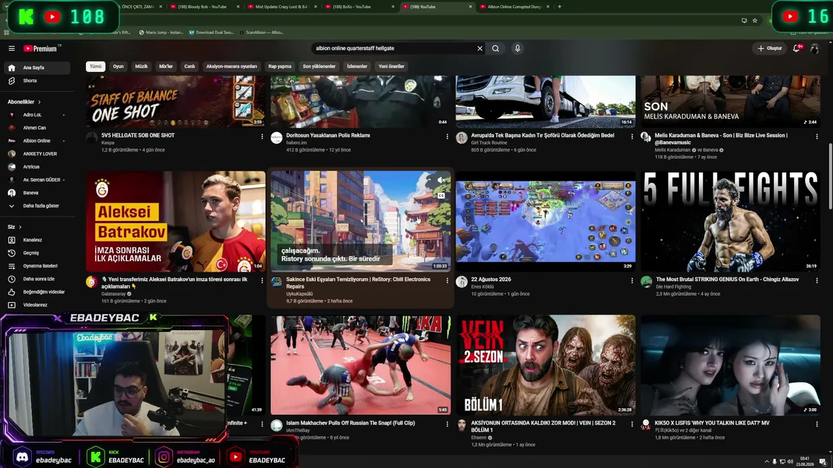Open more options for Islam Makhachev video
This screenshot has width=833, height=468.
447,425
